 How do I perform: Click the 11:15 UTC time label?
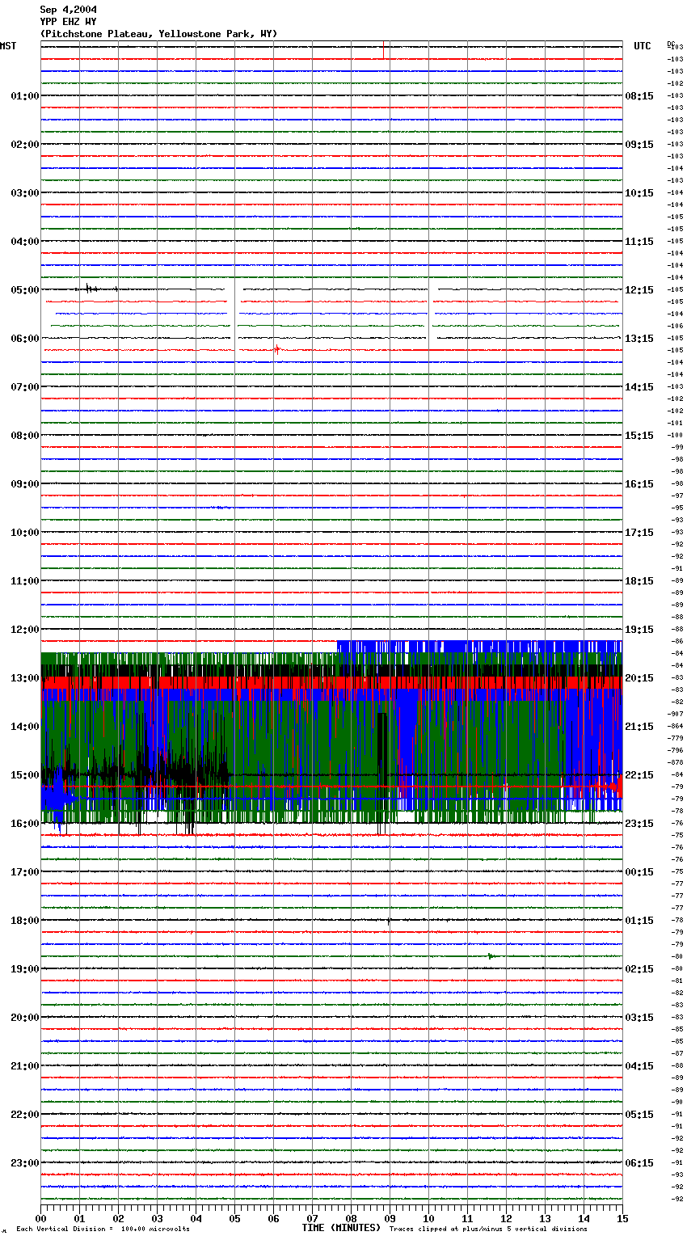(x=639, y=242)
